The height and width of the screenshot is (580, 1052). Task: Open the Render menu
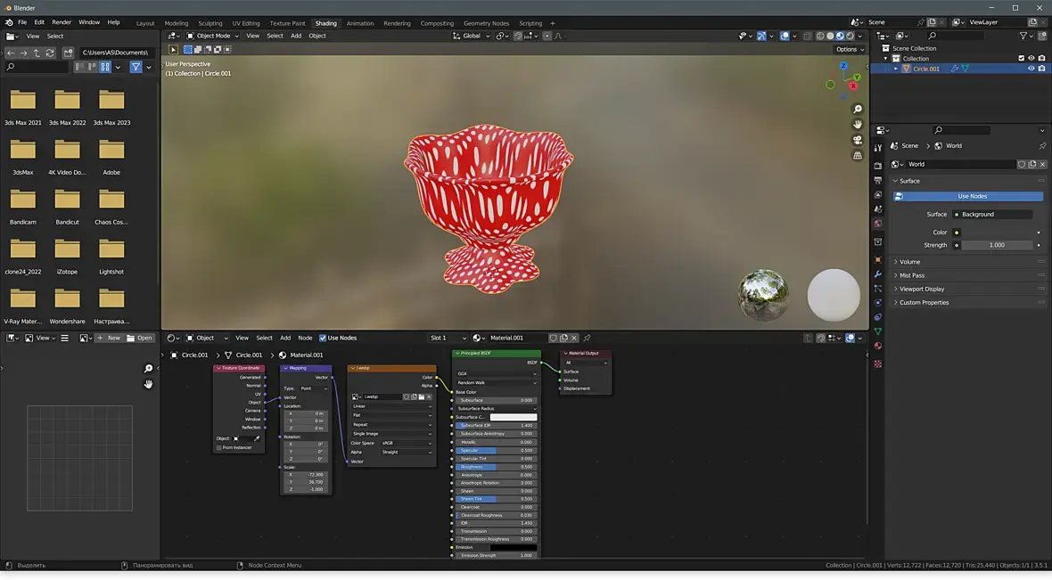pyautogui.click(x=62, y=22)
